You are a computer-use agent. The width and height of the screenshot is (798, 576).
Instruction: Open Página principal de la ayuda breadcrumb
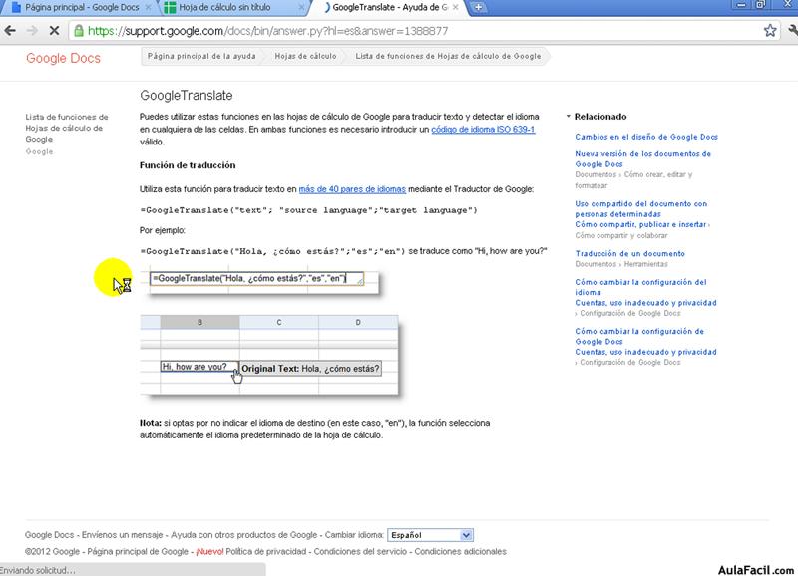click(201, 56)
